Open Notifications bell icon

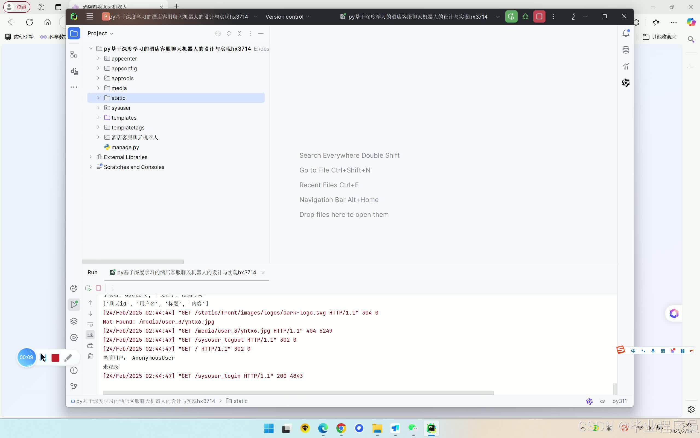tap(626, 33)
